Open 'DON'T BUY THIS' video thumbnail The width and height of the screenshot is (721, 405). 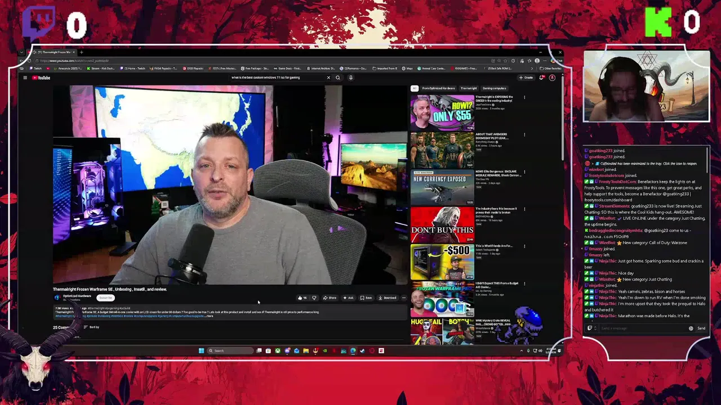click(442, 224)
